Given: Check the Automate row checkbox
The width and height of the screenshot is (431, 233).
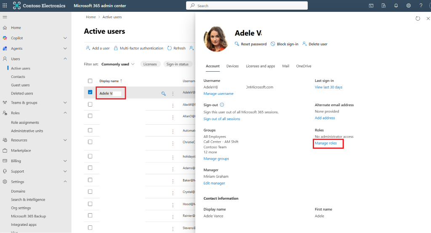Looking at the screenshot, I should 90,130.
